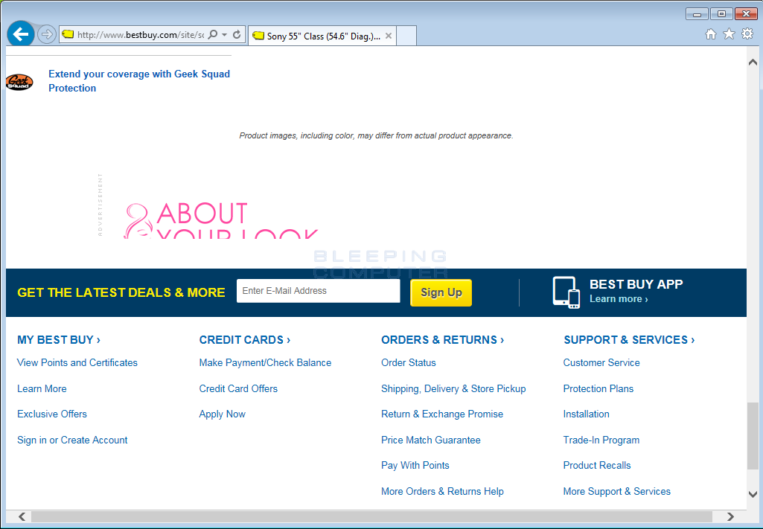Click the yellow Sign Up button
Image resolution: width=763 pixels, height=529 pixels.
pos(441,292)
